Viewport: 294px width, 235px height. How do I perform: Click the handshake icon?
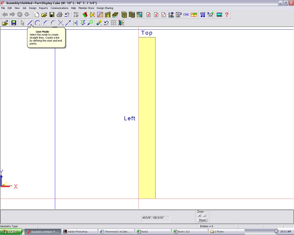coord(211,15)
